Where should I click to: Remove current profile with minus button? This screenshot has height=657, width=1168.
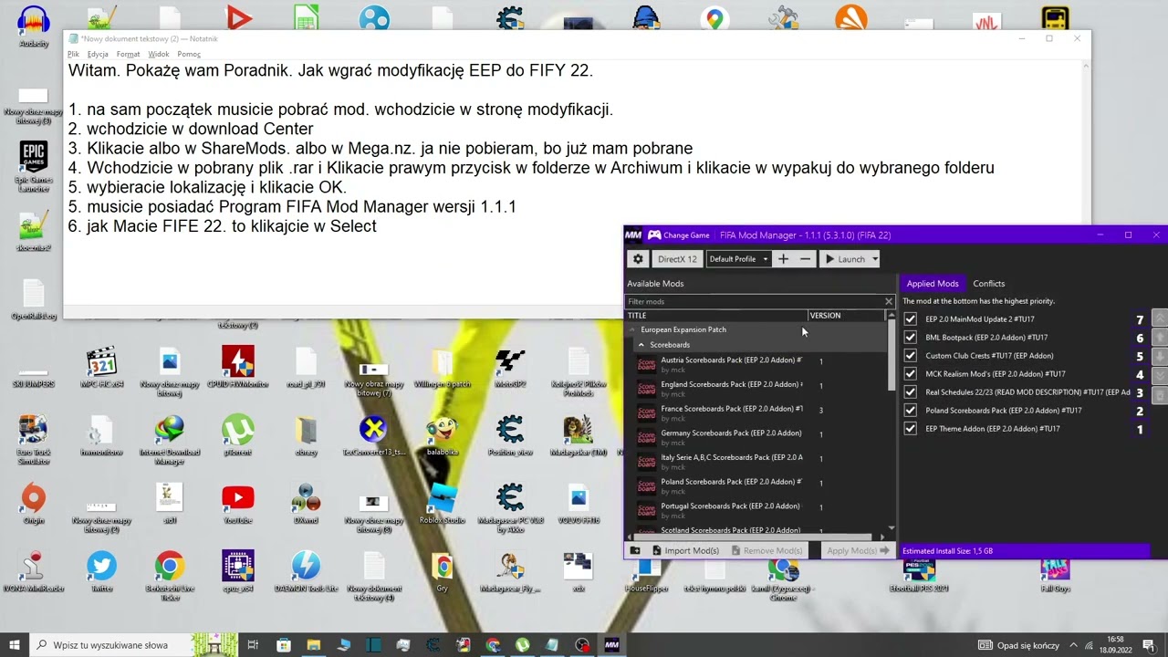(805, 259)
